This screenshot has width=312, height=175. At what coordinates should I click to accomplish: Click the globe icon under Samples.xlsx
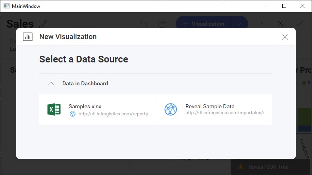72,114
